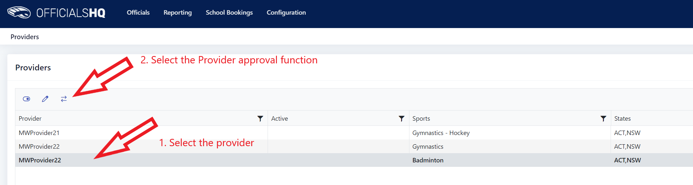This screenshot has width=693, height=185.
Task: Click the Providers breadcrumb link
Action: [25, 37]
